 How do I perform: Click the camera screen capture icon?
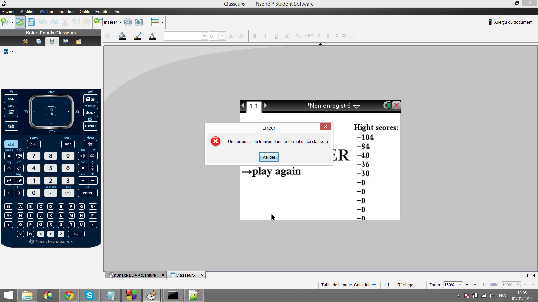138,22
